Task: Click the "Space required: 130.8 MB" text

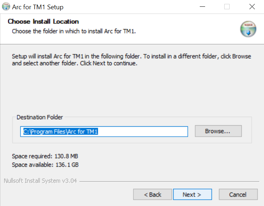Action: coord(45,156)
